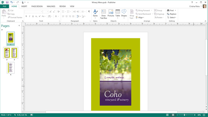Click the Help question mark icon
Image resolution: width=208 pixels, height=117 pixels.
pyautogui.click(x=192, y=2)
